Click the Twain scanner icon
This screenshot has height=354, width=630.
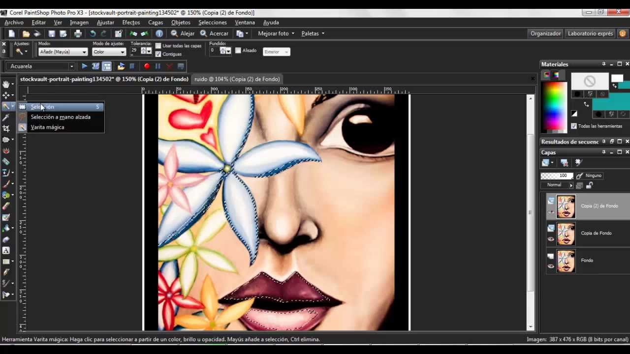[x=36, y=33]
